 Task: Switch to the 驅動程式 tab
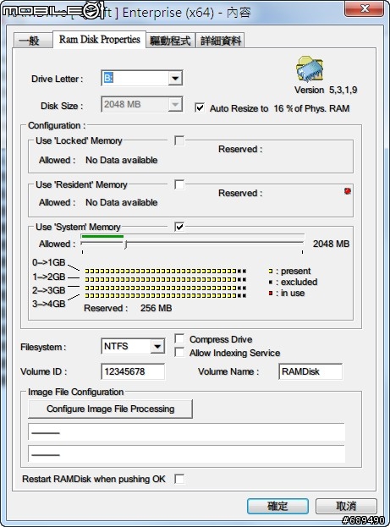pos(170,41)
